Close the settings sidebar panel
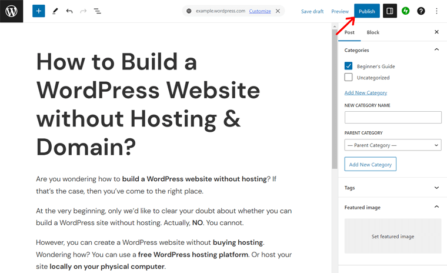Image resolution: width=447 pixels, height=273 pixels. click(436, 32)
